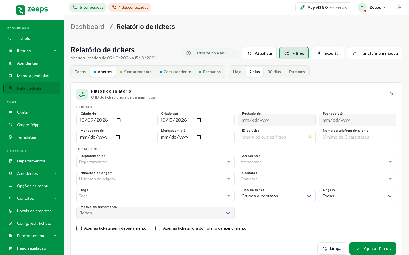409x255 pixels.
Task: Click the Atualizar button
Action: 259,53
